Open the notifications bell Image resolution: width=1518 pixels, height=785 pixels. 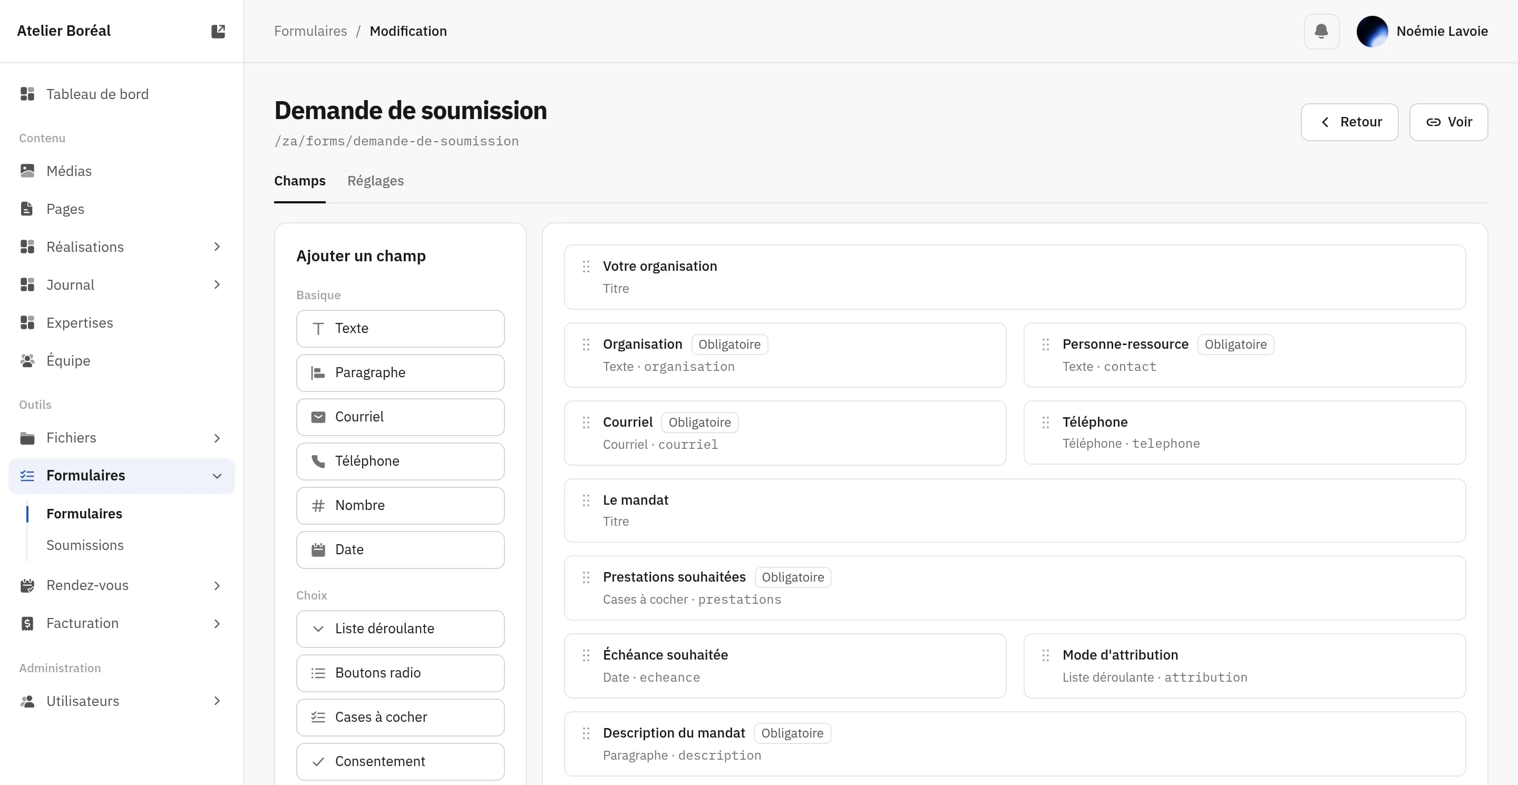tap(1321, 31)
